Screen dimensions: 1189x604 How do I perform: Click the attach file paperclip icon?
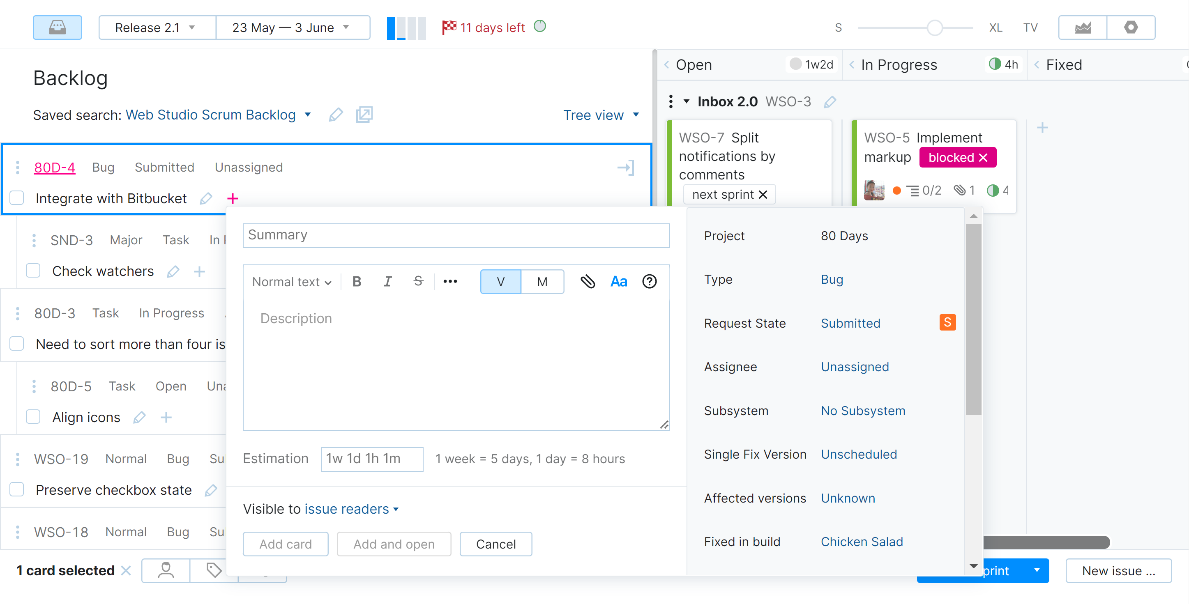(587, 281)
